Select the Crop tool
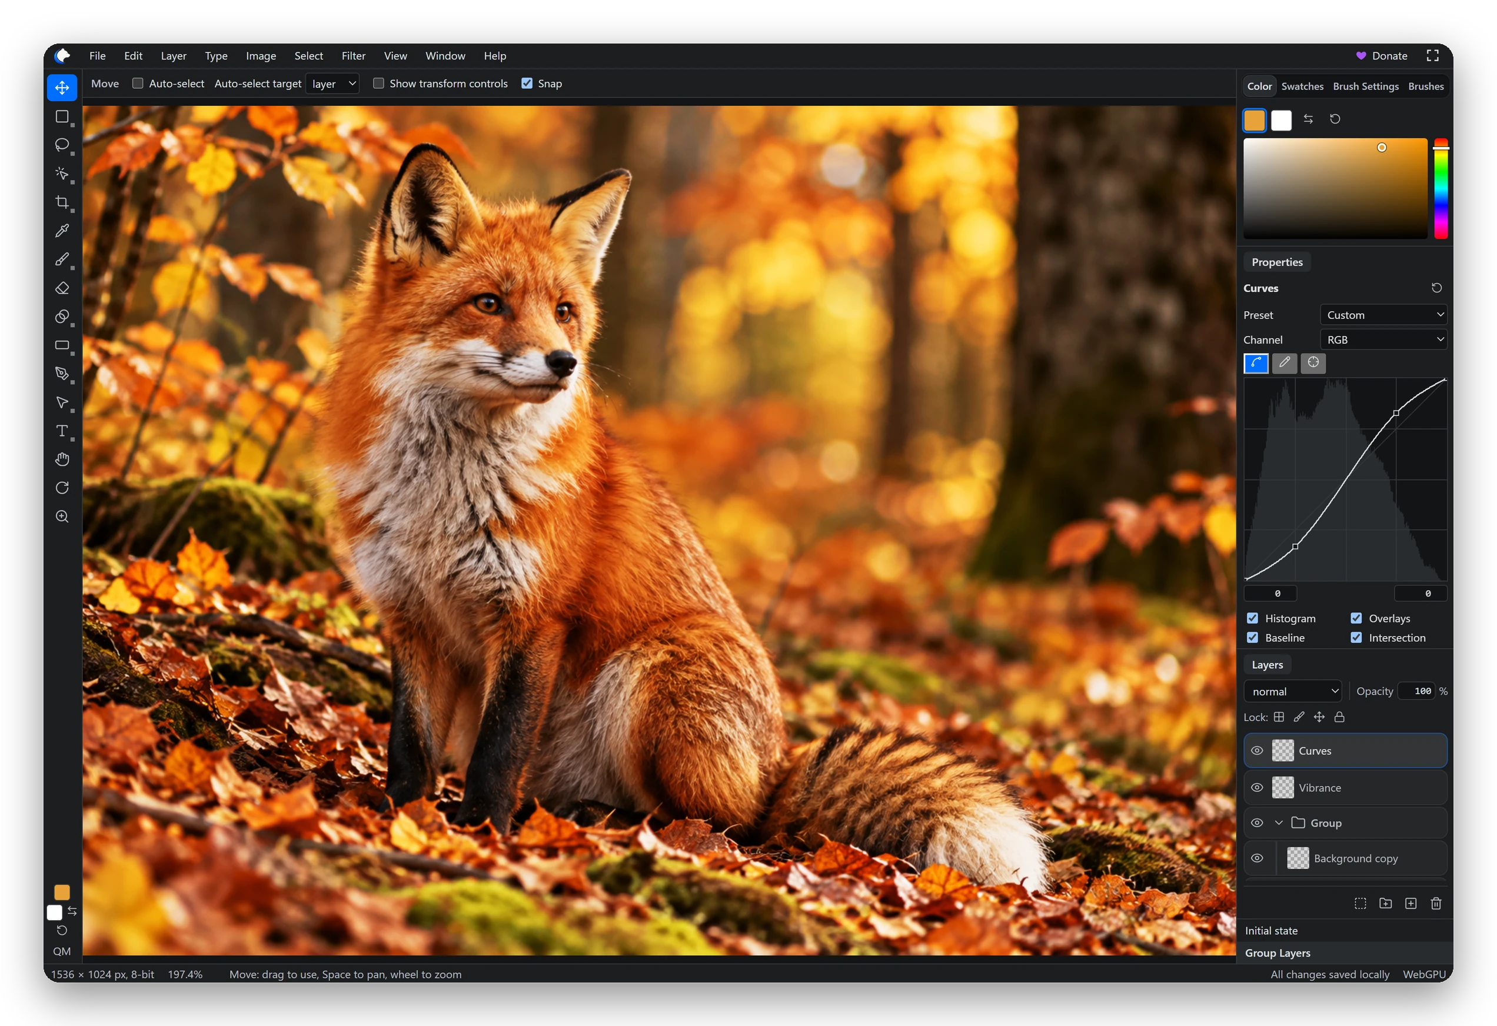The height and width of the screenshot is (1026, 1497). click(62, 202)
